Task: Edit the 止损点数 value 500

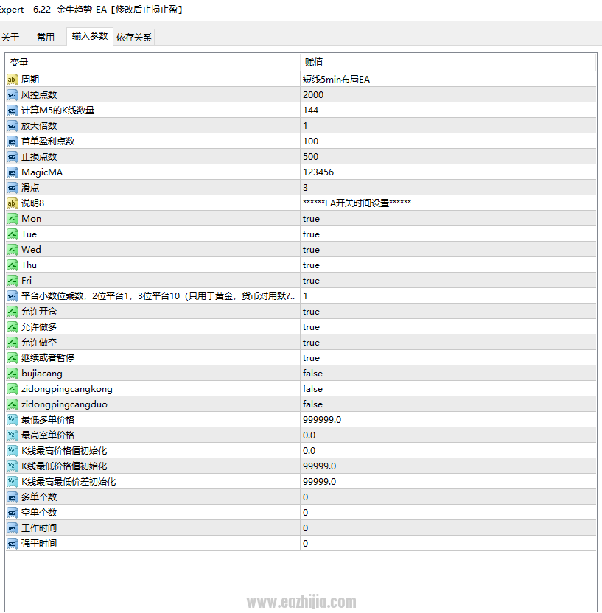Action: [448, 157]
